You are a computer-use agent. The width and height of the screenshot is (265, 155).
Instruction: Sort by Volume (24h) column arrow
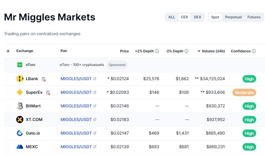coord(199,51)
